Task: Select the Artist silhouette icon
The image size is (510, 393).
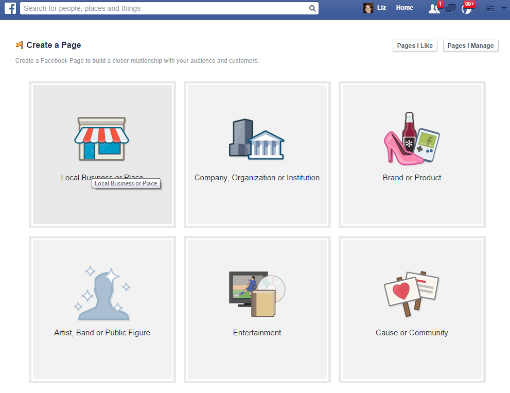Action: point(102,294)
